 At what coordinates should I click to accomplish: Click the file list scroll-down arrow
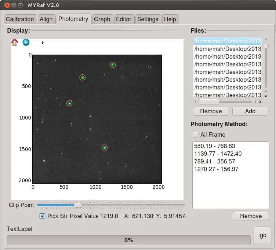click(x=266, y=96)
